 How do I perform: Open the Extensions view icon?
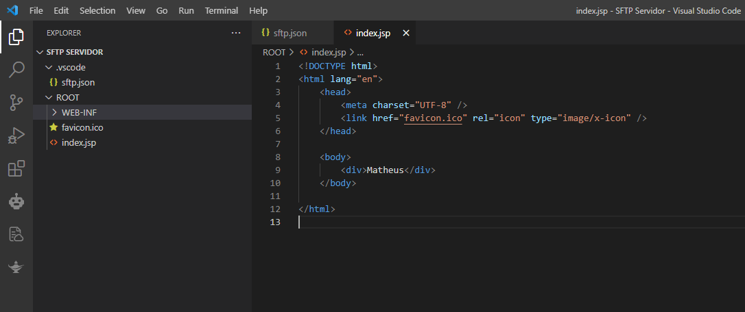[x=16, y=168]
